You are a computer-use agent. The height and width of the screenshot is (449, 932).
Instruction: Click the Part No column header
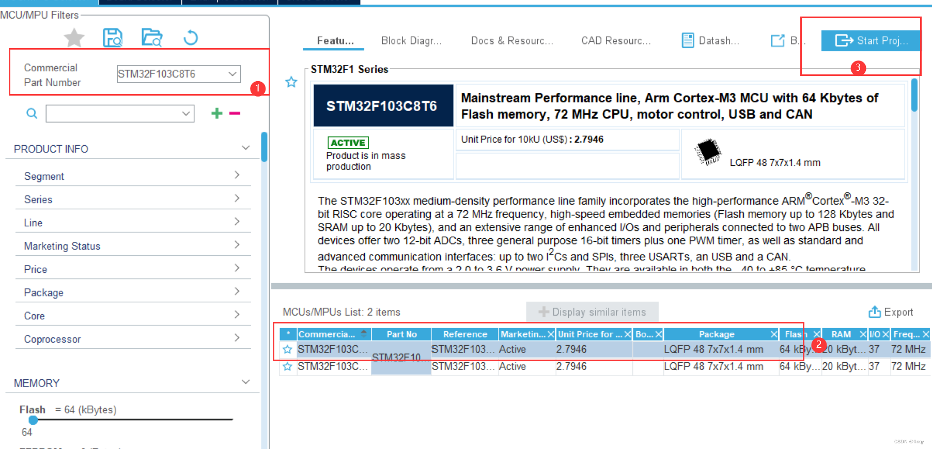pyautogui.click(x=401, y=334)
